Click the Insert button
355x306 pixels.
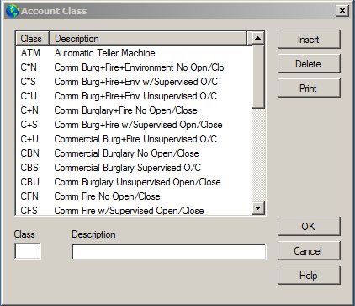click(309, 40)
